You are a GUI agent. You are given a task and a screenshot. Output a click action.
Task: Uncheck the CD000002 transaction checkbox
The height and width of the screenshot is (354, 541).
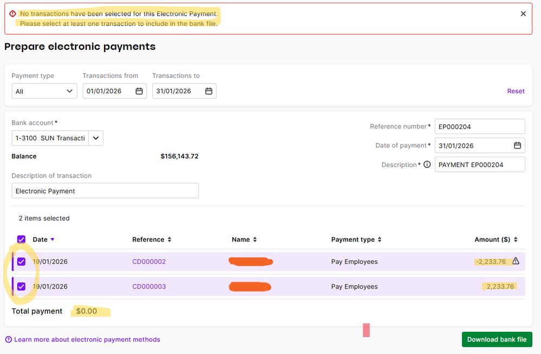[21, 261]
